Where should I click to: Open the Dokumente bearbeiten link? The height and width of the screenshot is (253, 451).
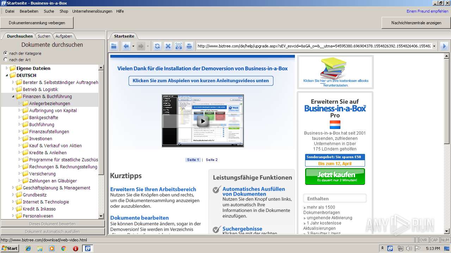click(140, 218)
